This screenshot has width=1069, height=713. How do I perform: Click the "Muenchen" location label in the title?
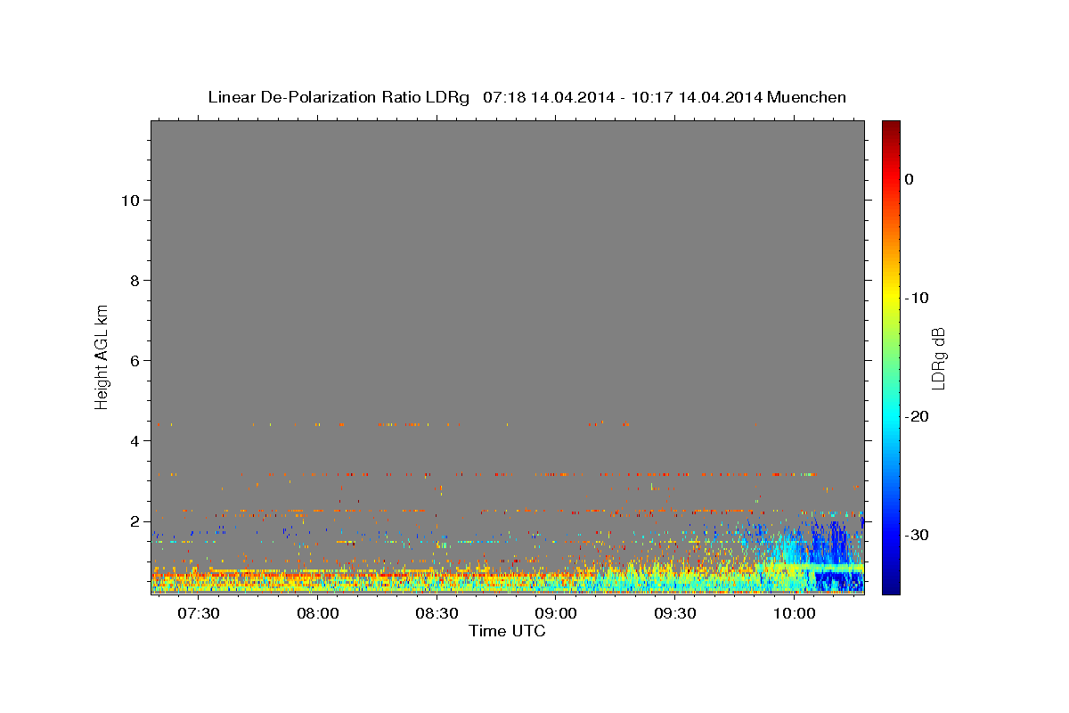click(x=807, y=97)
